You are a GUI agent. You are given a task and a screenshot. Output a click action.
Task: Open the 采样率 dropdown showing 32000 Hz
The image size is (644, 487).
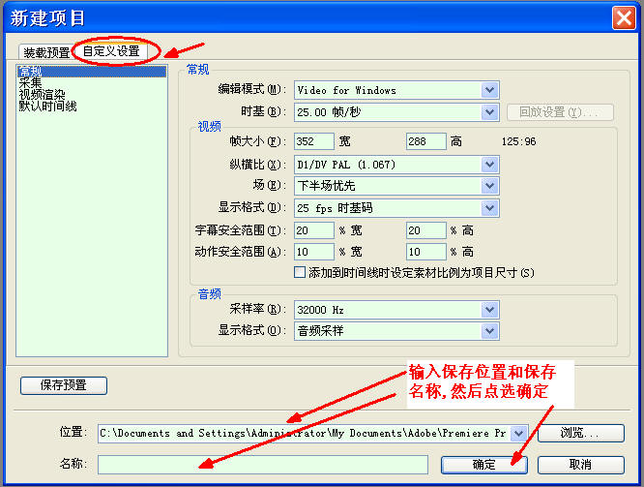pyautogui.click(x=396, y=310)
